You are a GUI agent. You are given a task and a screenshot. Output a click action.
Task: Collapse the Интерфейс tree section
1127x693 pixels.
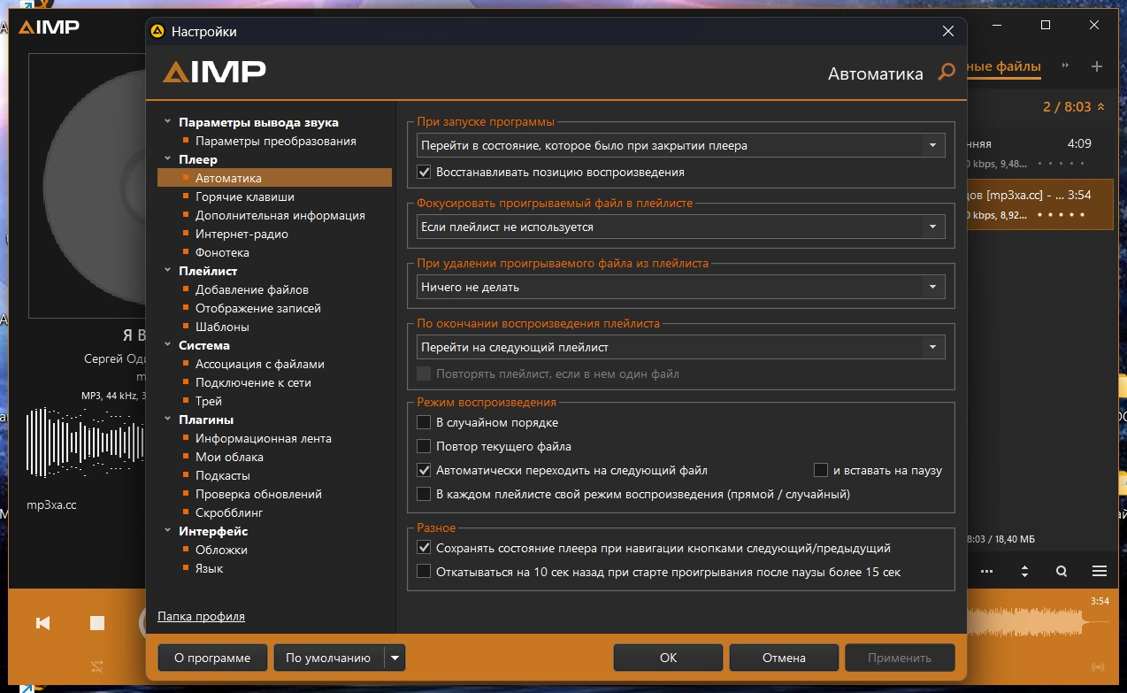[167, 531]
